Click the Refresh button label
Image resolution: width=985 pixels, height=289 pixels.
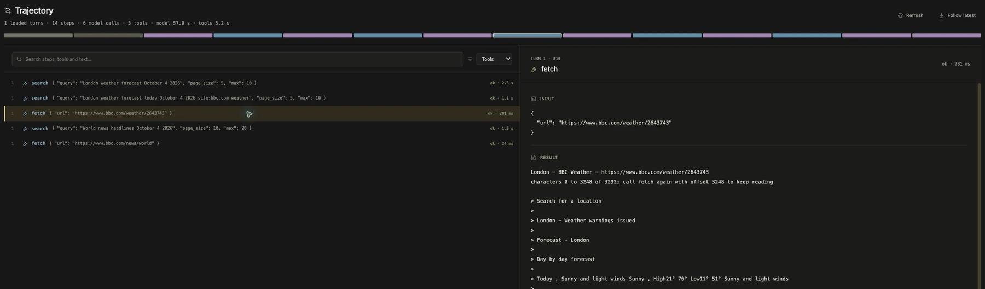[914, 15]
